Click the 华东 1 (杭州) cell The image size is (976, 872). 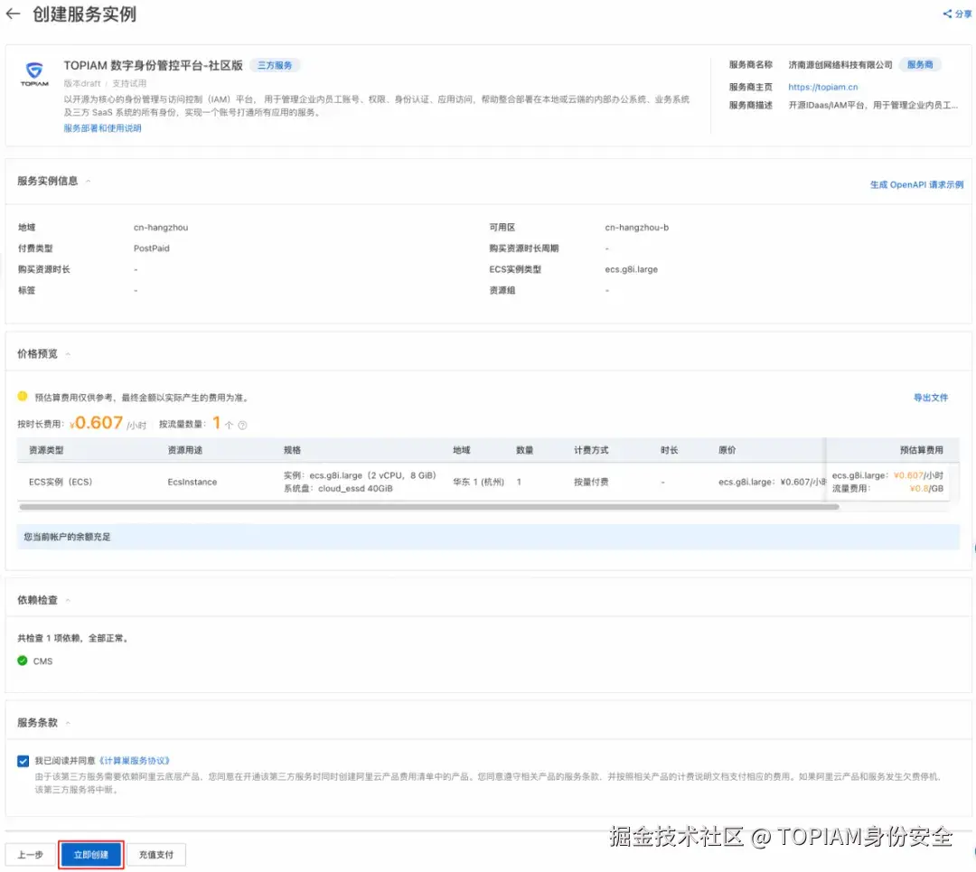pos(478,482)
